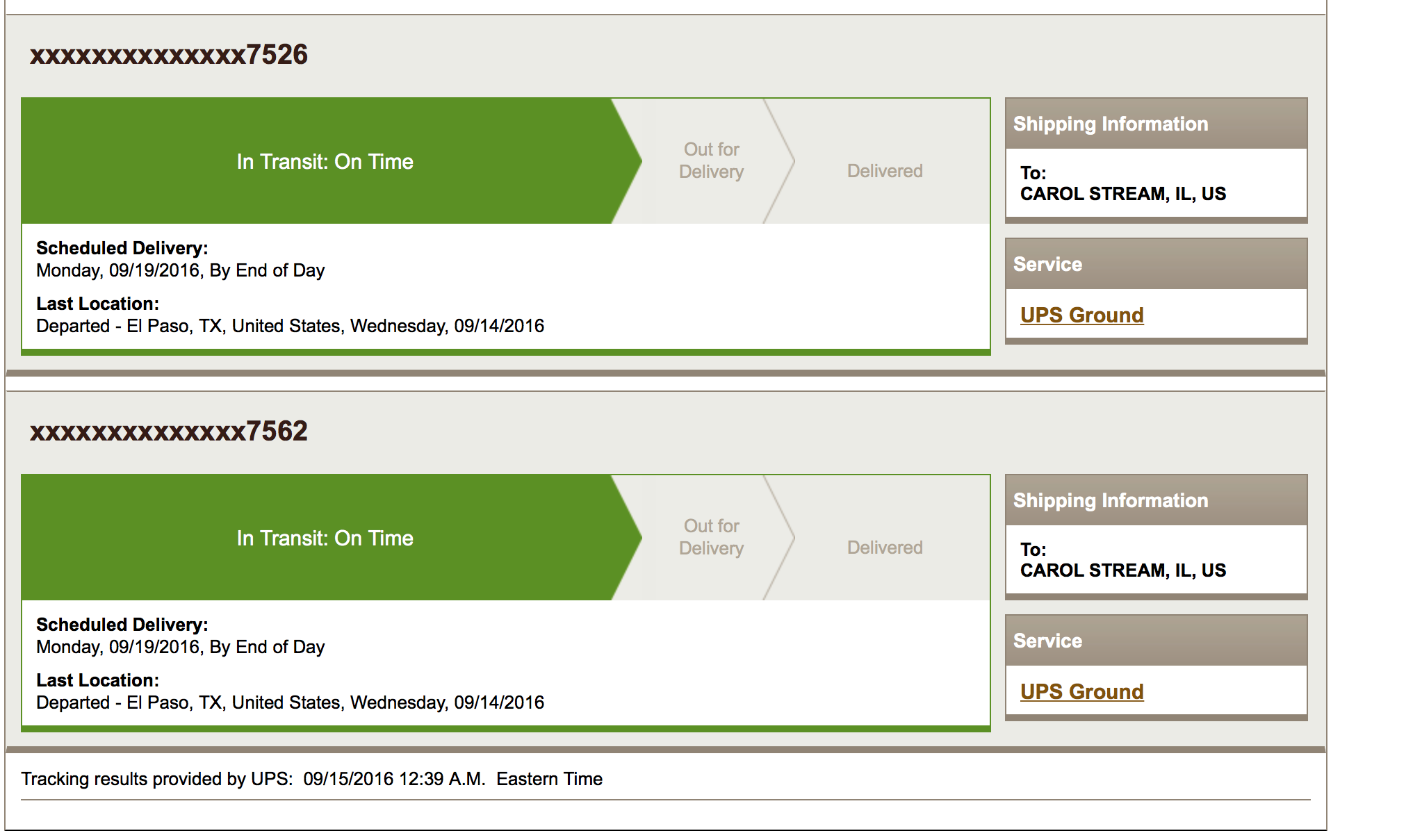The height and width of the screenshot is (831, 1422).
Task: Click Out for Delivery step, second package
Action: [711, 537]
